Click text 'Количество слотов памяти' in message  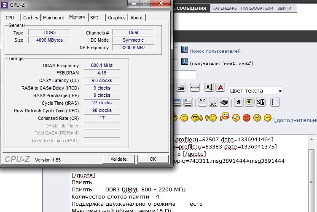coord(110,197)
